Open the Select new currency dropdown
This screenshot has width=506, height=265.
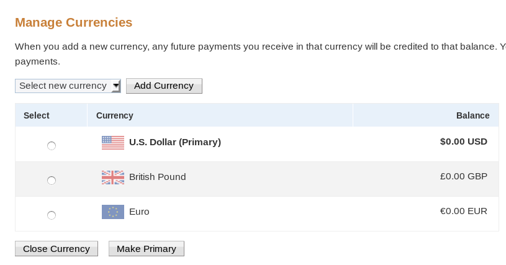point(68,86)
